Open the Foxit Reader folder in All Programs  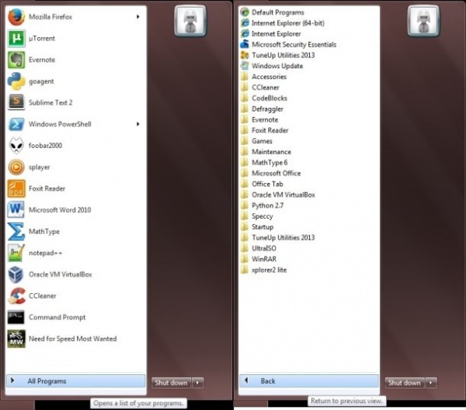point(309,130)
